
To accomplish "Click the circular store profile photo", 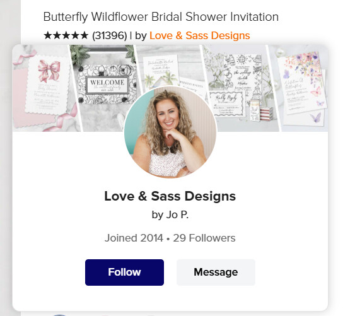I will (x=170, y=132).
